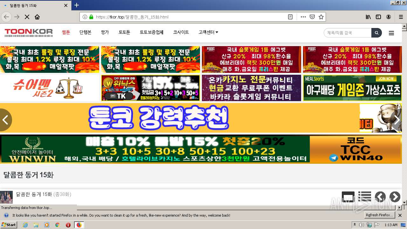This screenshot has height=229, width=407.
Task: Click Refresh Firefox button
Action: 379,215
